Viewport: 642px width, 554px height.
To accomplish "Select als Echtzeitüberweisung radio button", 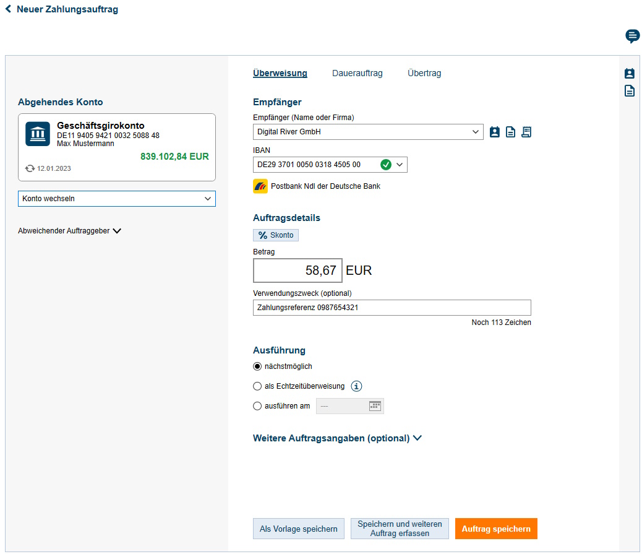I will coord(257,386).
